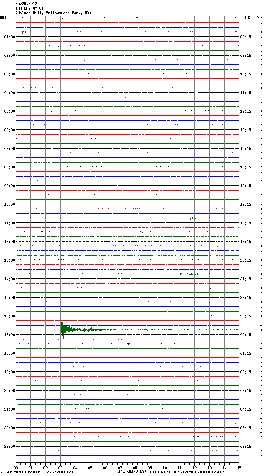Select the 13:00 MST row label
This screenshot has height=476, width=264.
9,260
